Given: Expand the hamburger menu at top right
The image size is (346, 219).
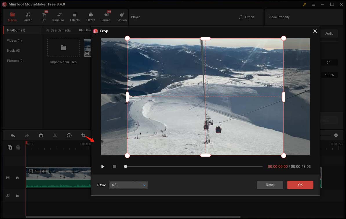Looking at the screenshot, I should [314, 4].
